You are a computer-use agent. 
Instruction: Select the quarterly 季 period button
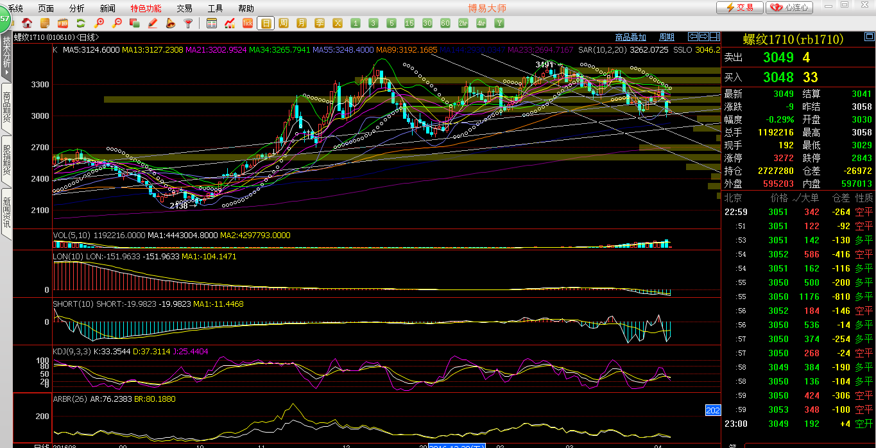320,23
